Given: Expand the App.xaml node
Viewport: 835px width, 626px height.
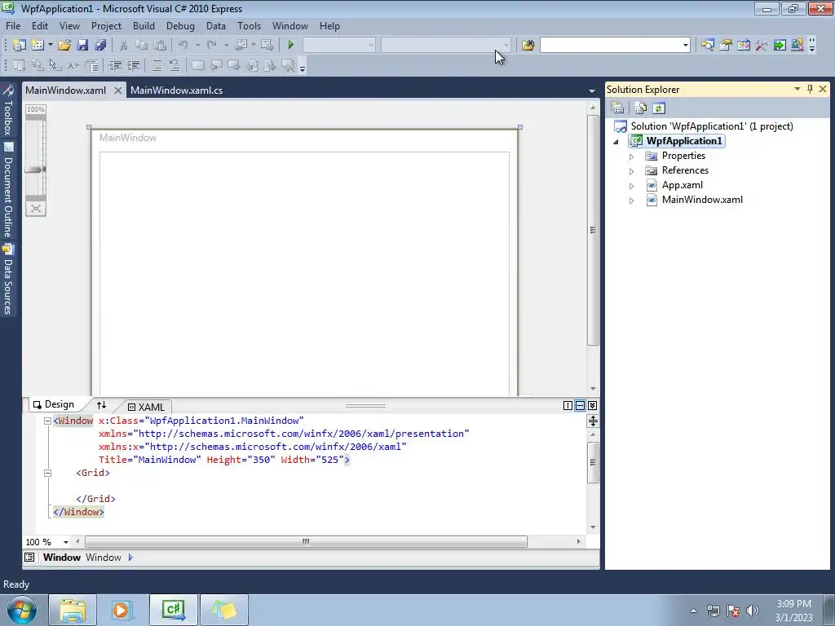Looking at the screenshot, I should [632, 186].
